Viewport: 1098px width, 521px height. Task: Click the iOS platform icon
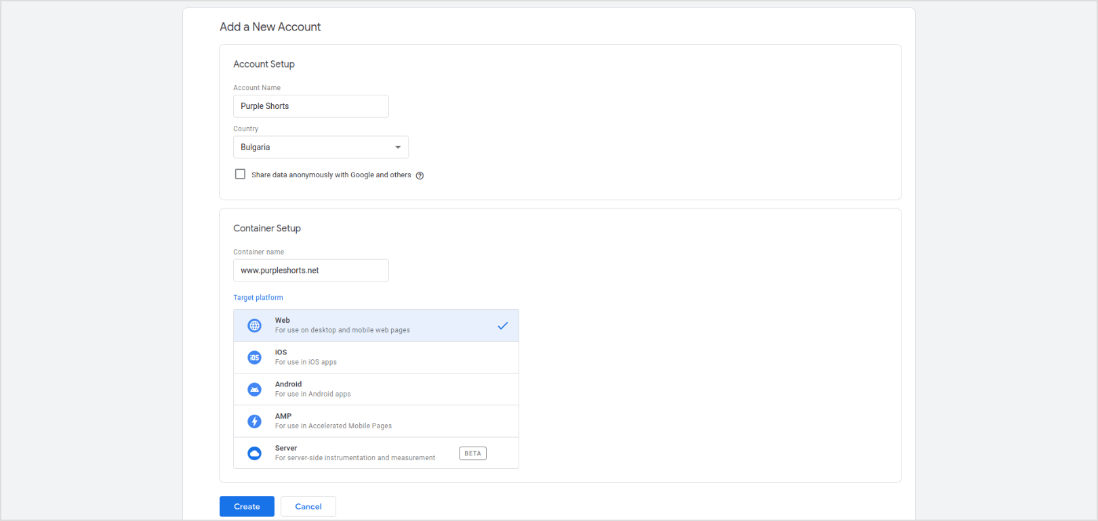pos(254,357)
